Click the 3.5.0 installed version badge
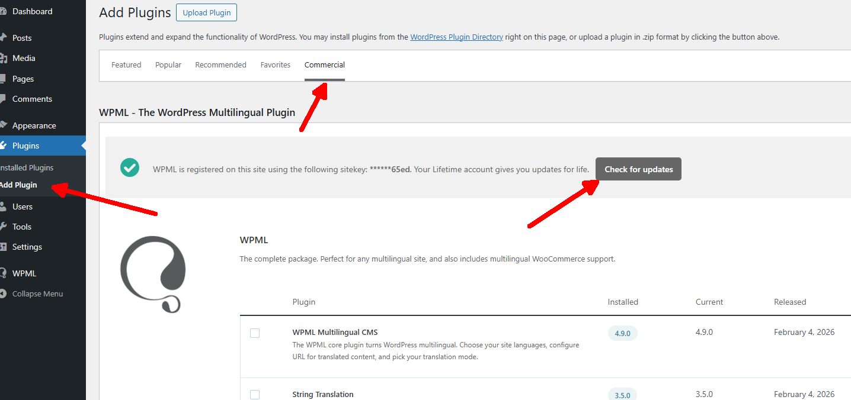The height and width of the screenshot is (400, 851). click(x=622, y=395)
